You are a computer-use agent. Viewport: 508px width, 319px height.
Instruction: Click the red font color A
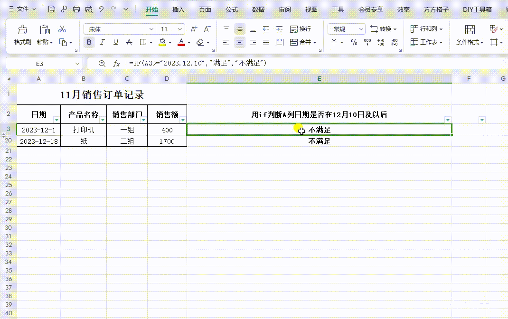(x=181, y=42)
